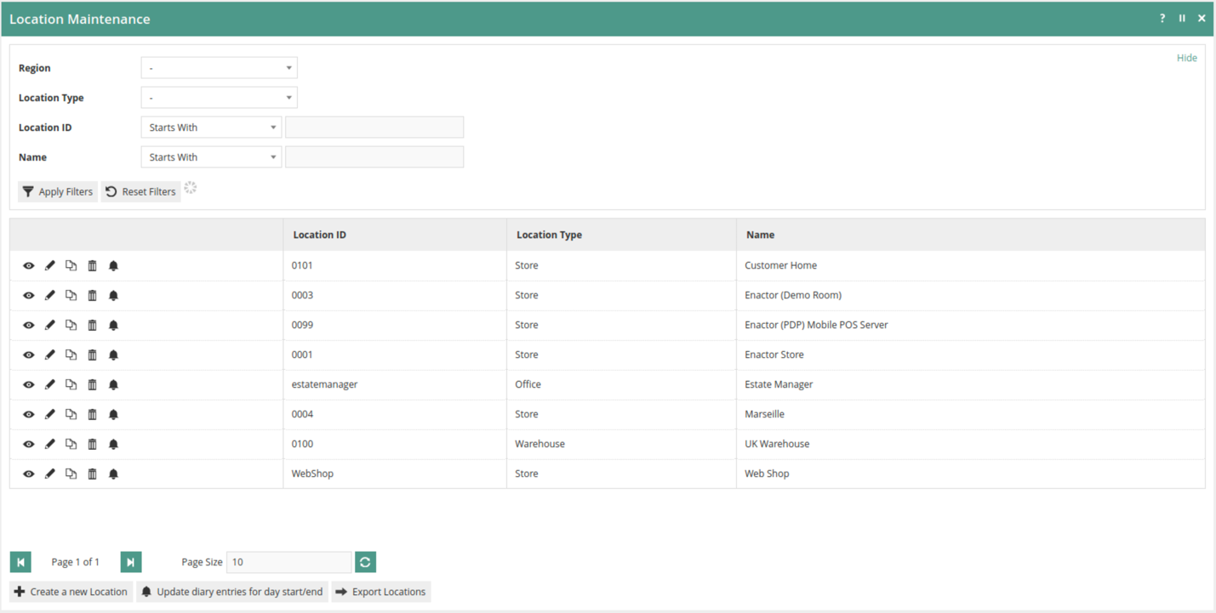Viewport: 1216px width, 613px height.
Task: Click Reset Filters button
Action: [x=141, y=191]
